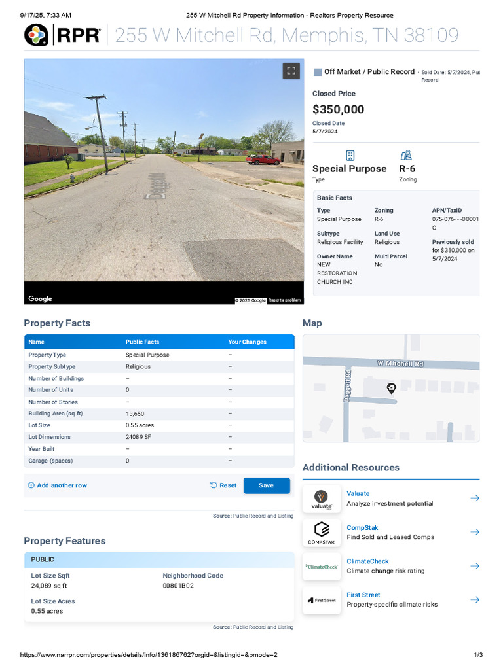The image size is (503, 670).
Task: Click the Public Facts column header
Action: click(142, 342)
